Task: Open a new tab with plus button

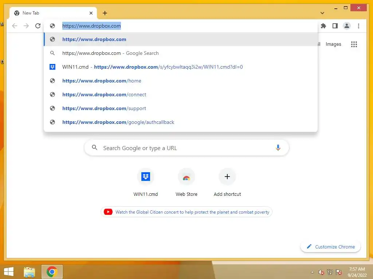Action: [x=105, y=13]
